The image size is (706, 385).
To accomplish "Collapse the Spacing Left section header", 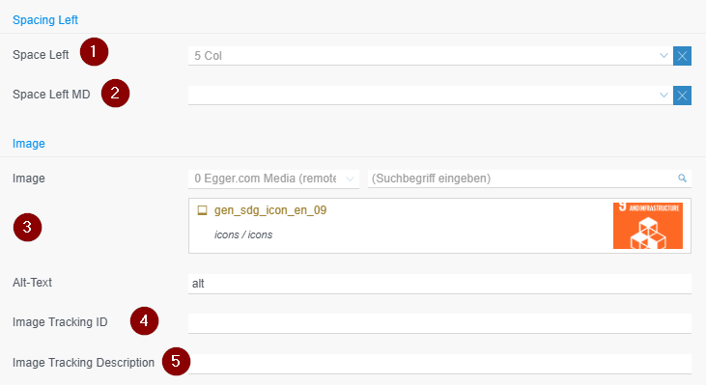I will [45, 20].
